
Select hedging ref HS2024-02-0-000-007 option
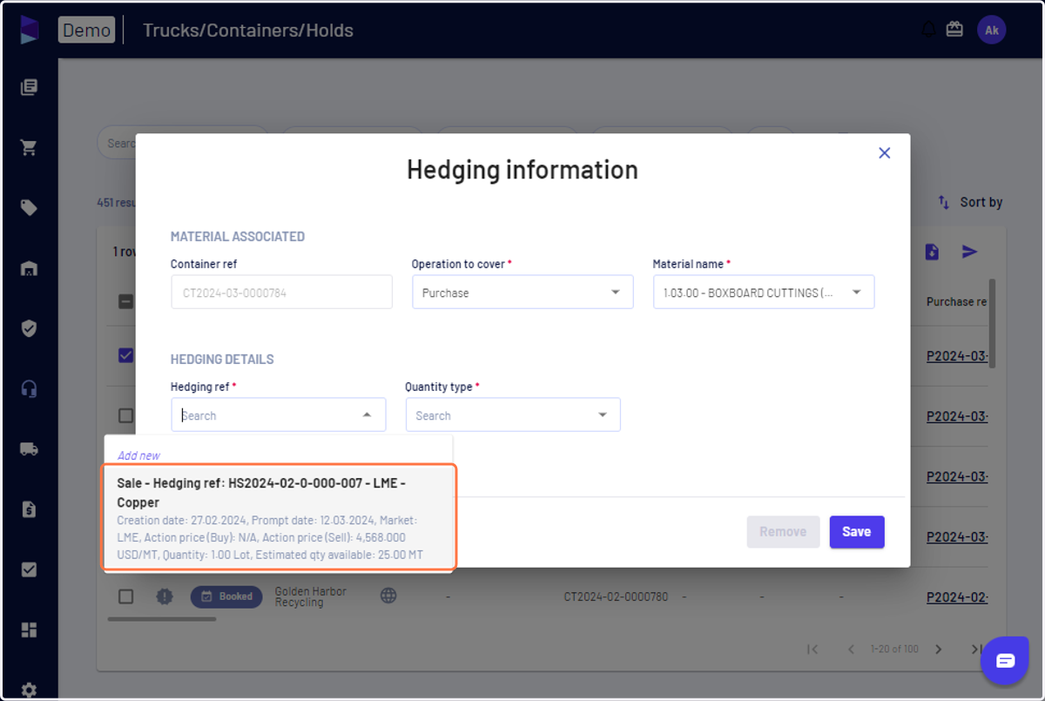pyautogui.click(x=279, y=518)
